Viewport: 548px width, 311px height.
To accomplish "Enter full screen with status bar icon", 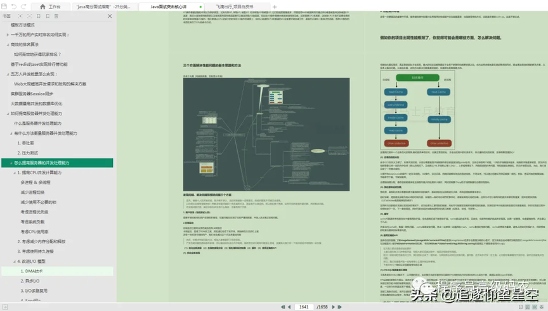I will coord(542,307).
